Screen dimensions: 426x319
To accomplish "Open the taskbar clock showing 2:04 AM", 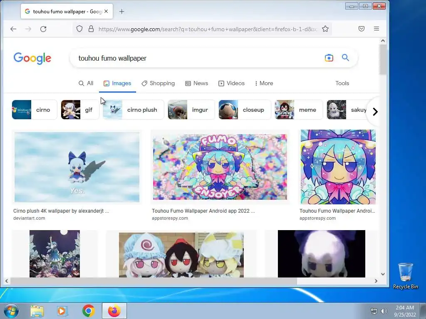I will pos(405,311).
